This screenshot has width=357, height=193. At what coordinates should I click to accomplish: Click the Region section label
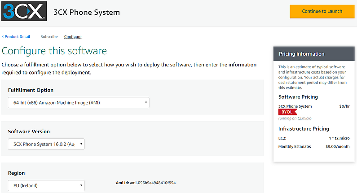point(17,173)
